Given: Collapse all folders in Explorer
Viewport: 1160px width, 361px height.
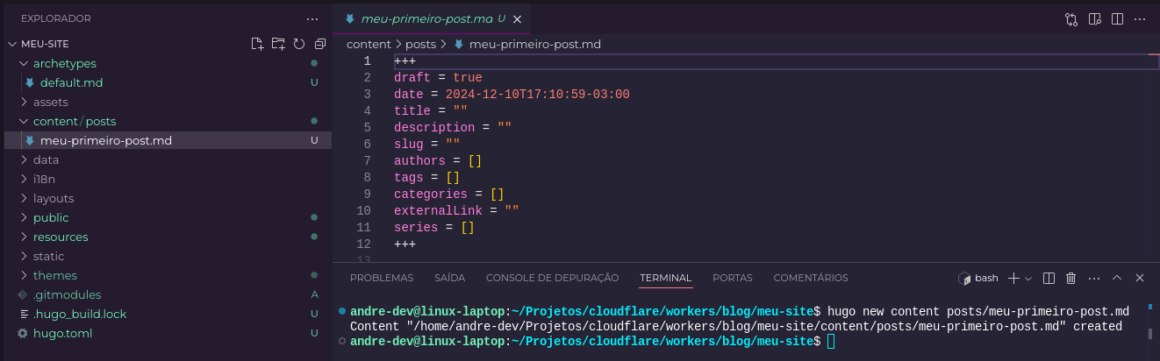Looking at the screenshot, I should [x=320, y=44].
